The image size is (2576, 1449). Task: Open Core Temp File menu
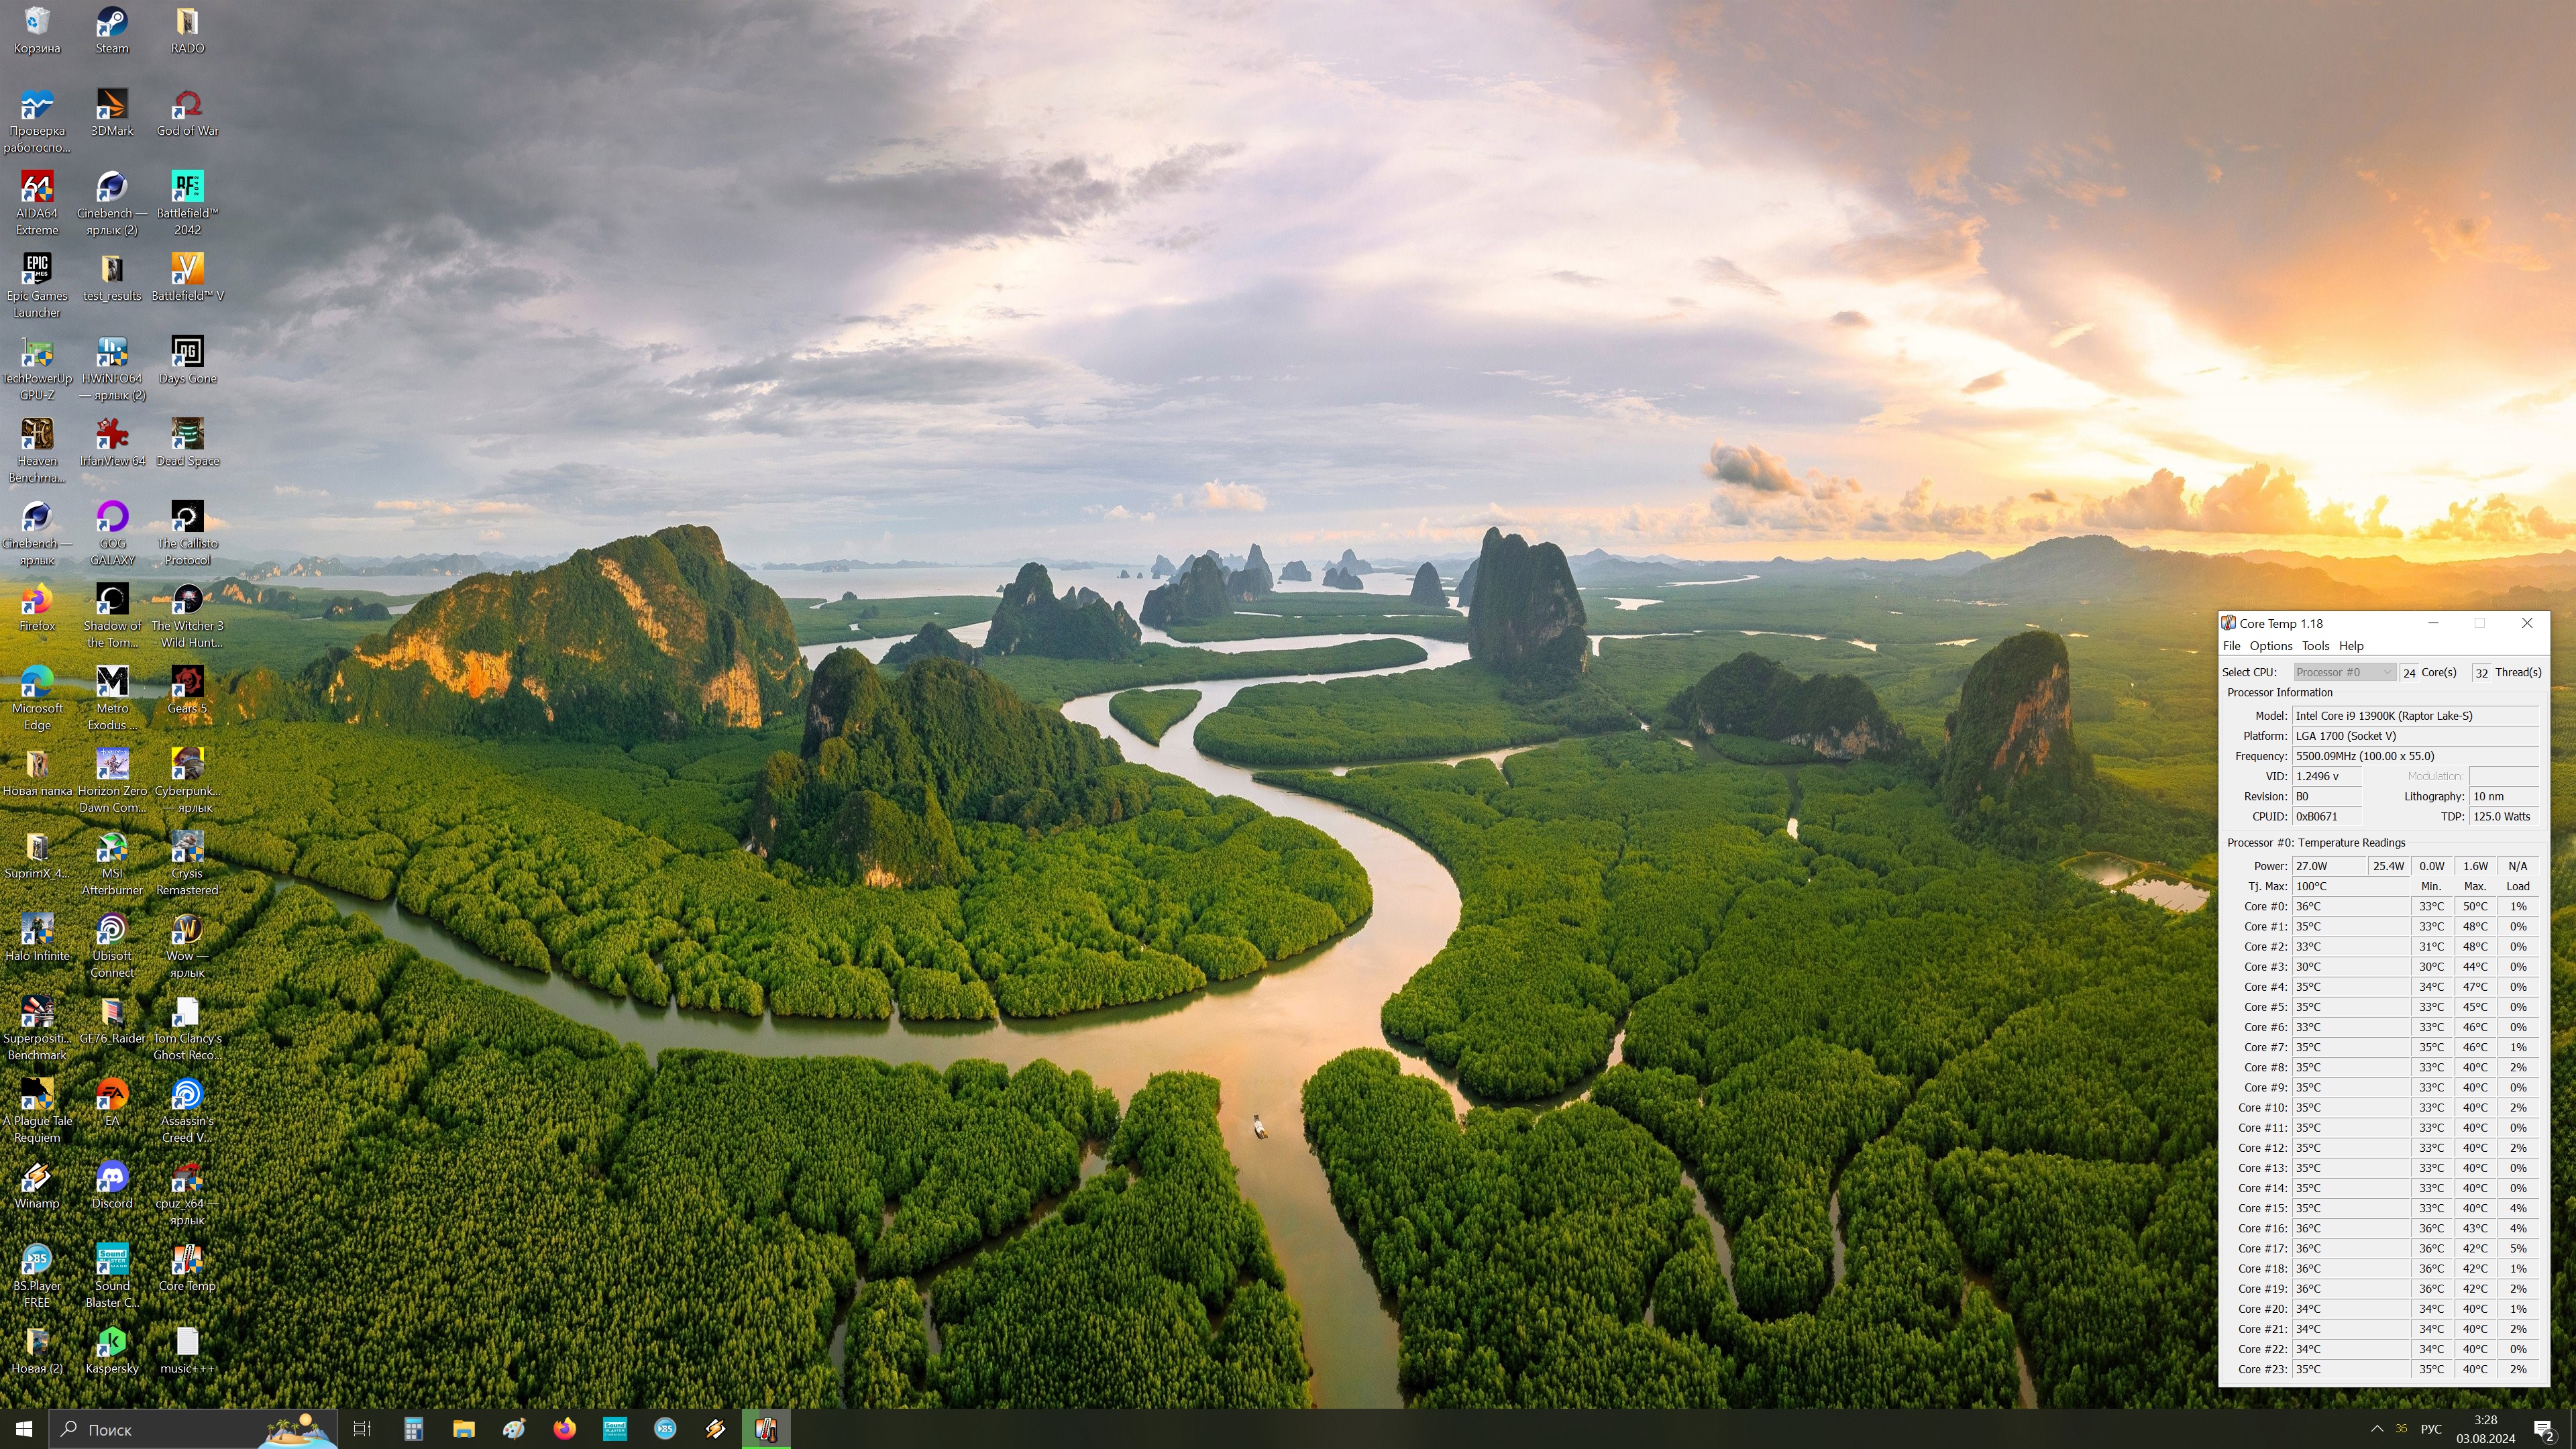2231,646
